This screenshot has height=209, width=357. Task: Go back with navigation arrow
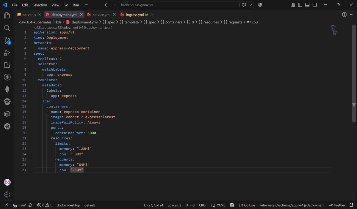[107, 5]
